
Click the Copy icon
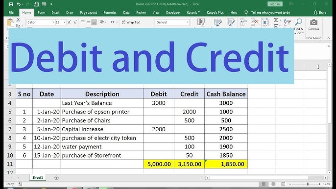pos(19,26)
